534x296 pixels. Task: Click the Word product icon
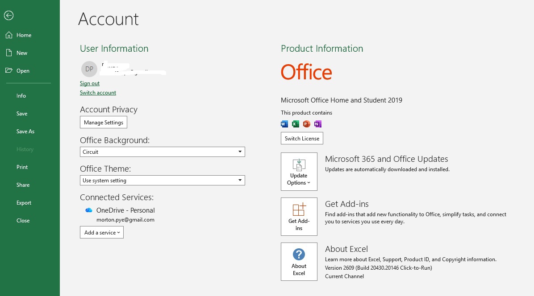[284, 124]
